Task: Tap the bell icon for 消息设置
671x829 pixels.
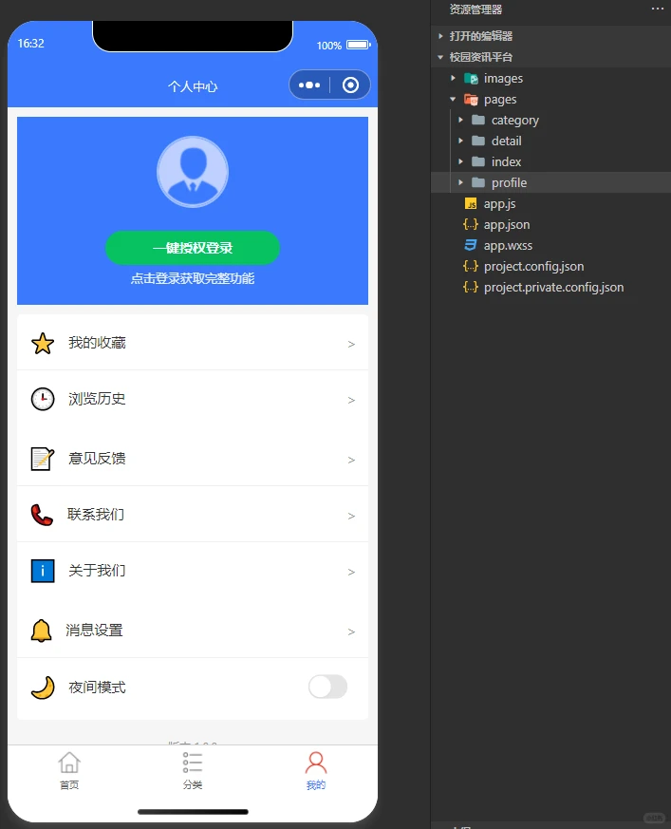Action: (41, 631)
